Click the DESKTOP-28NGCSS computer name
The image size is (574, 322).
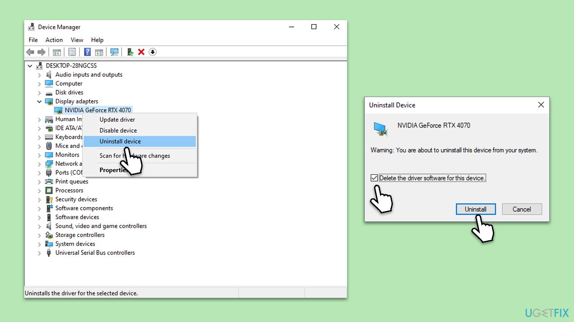[71, 66]
